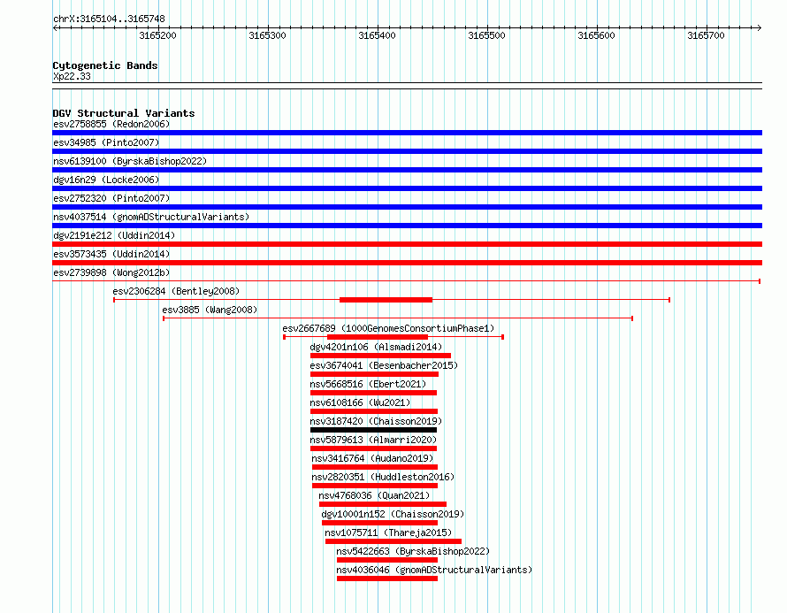
Task: Click the chrX:3165104..3165748 region label
Action: [109, 19]
